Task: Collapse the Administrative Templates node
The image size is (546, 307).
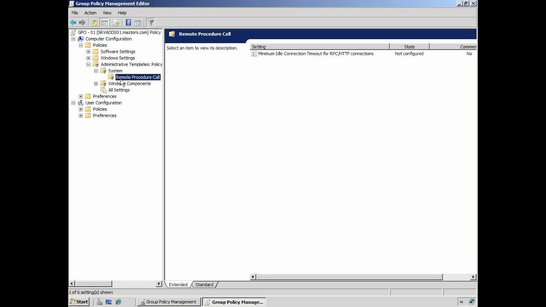Action: [x=88, y=64]
